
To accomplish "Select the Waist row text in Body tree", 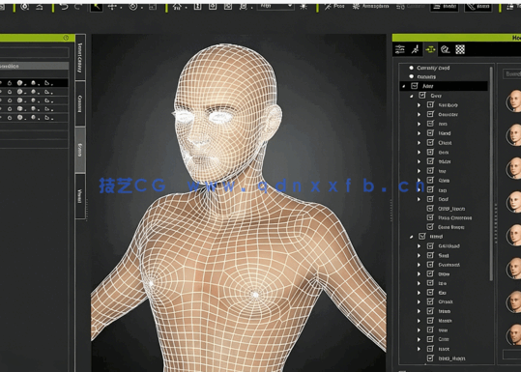I will [x=445, y=161].
